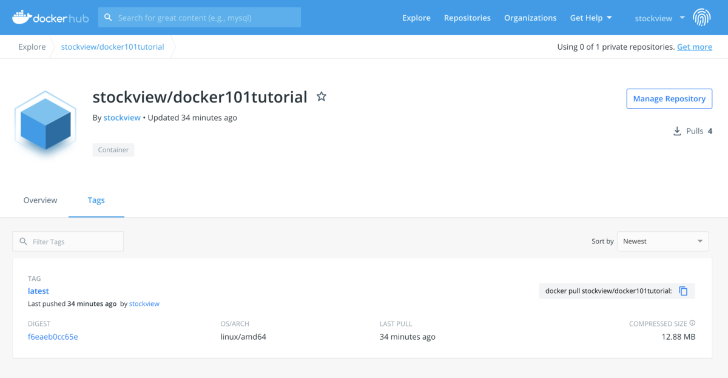This screenshot has height=378, width=728.
Task: Click the Pulls count number 4
Action: [x=710, y=131]
